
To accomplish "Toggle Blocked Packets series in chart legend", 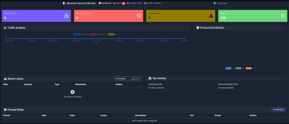I will tap(93, 34).
